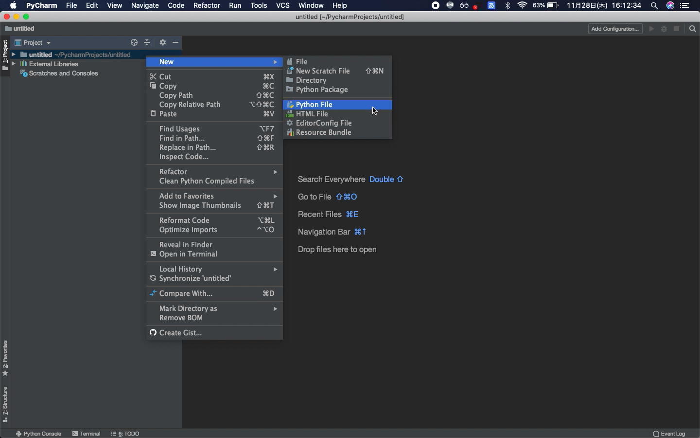Select Find Usages
Image resolution: width=700 pixels, height=438 pixels.
(x=214, y=129)
